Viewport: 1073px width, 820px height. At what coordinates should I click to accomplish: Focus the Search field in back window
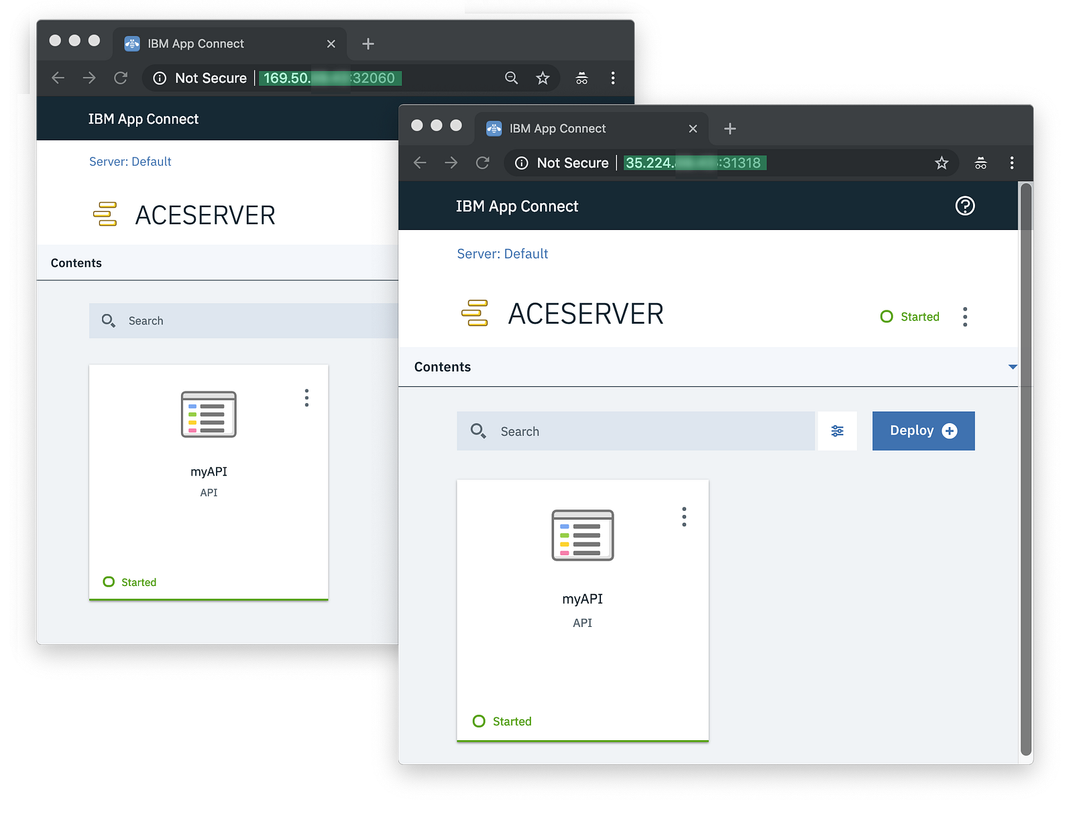244,320
